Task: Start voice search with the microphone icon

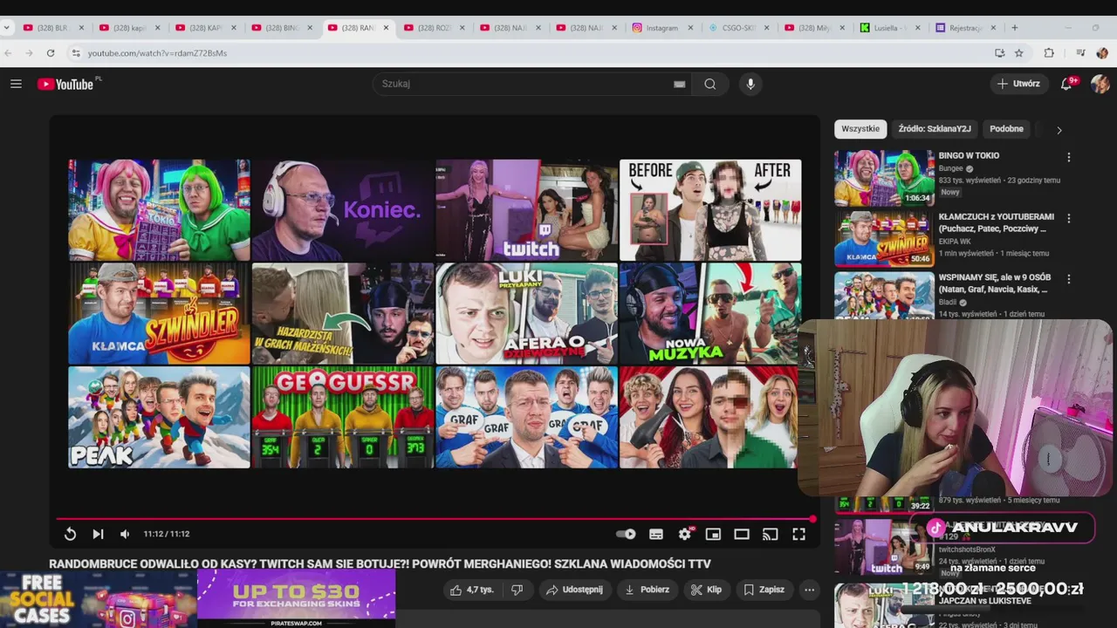Action: click(x=750, y=84)
